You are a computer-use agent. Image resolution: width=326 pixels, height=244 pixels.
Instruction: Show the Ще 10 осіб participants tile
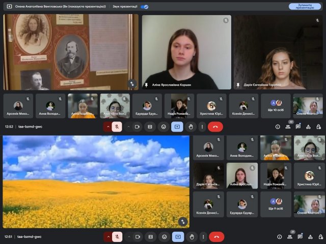pos(276,106)
